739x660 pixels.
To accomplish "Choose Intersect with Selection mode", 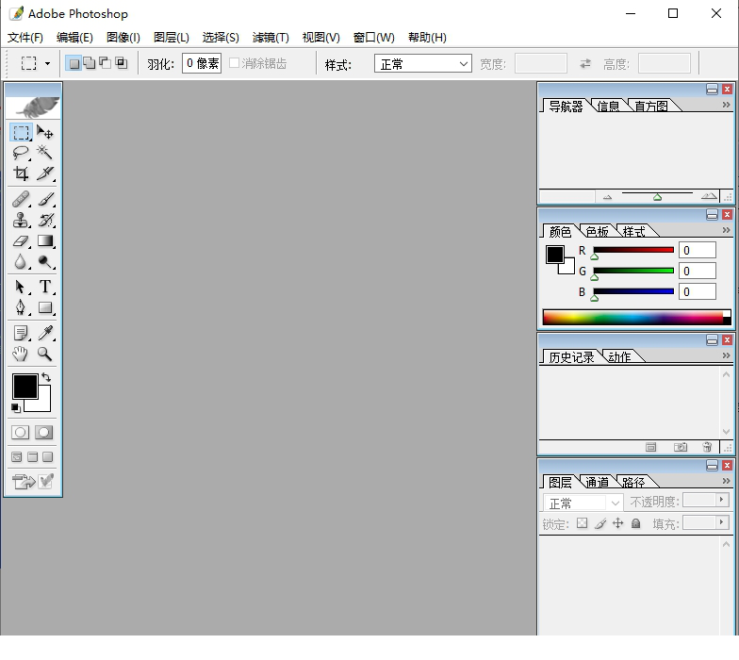I will coord(121,63).
